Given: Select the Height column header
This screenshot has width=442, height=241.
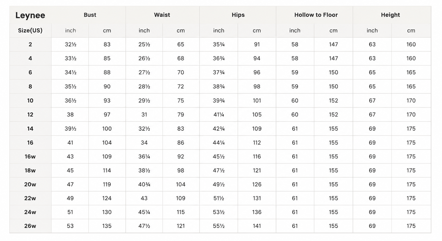Looking at the screenshot, I should click(390, 15).
